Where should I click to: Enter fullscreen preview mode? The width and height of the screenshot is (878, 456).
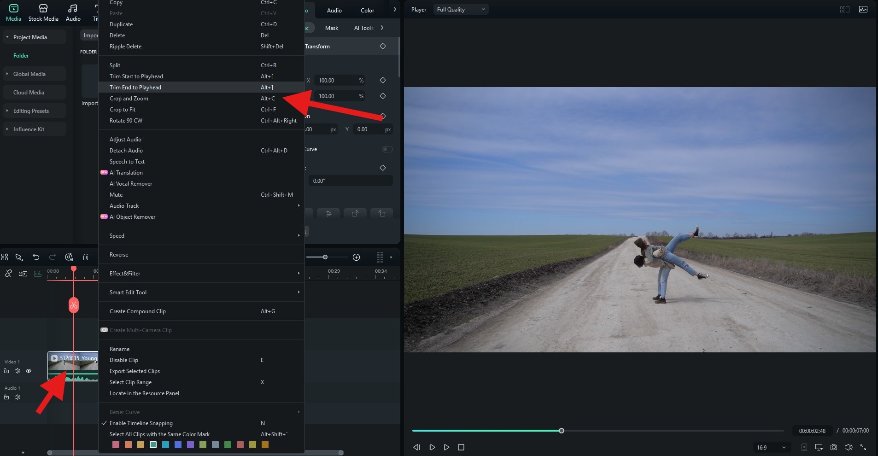click(x=863, y=447)
